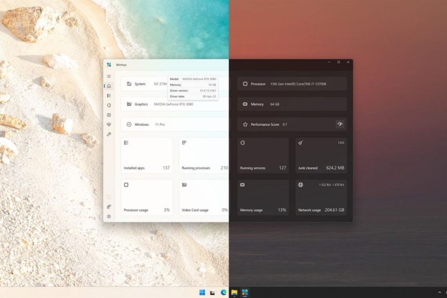Open the Tweaks wrench icon in sidebar
447x298 pixels.
tap(109, 134)
